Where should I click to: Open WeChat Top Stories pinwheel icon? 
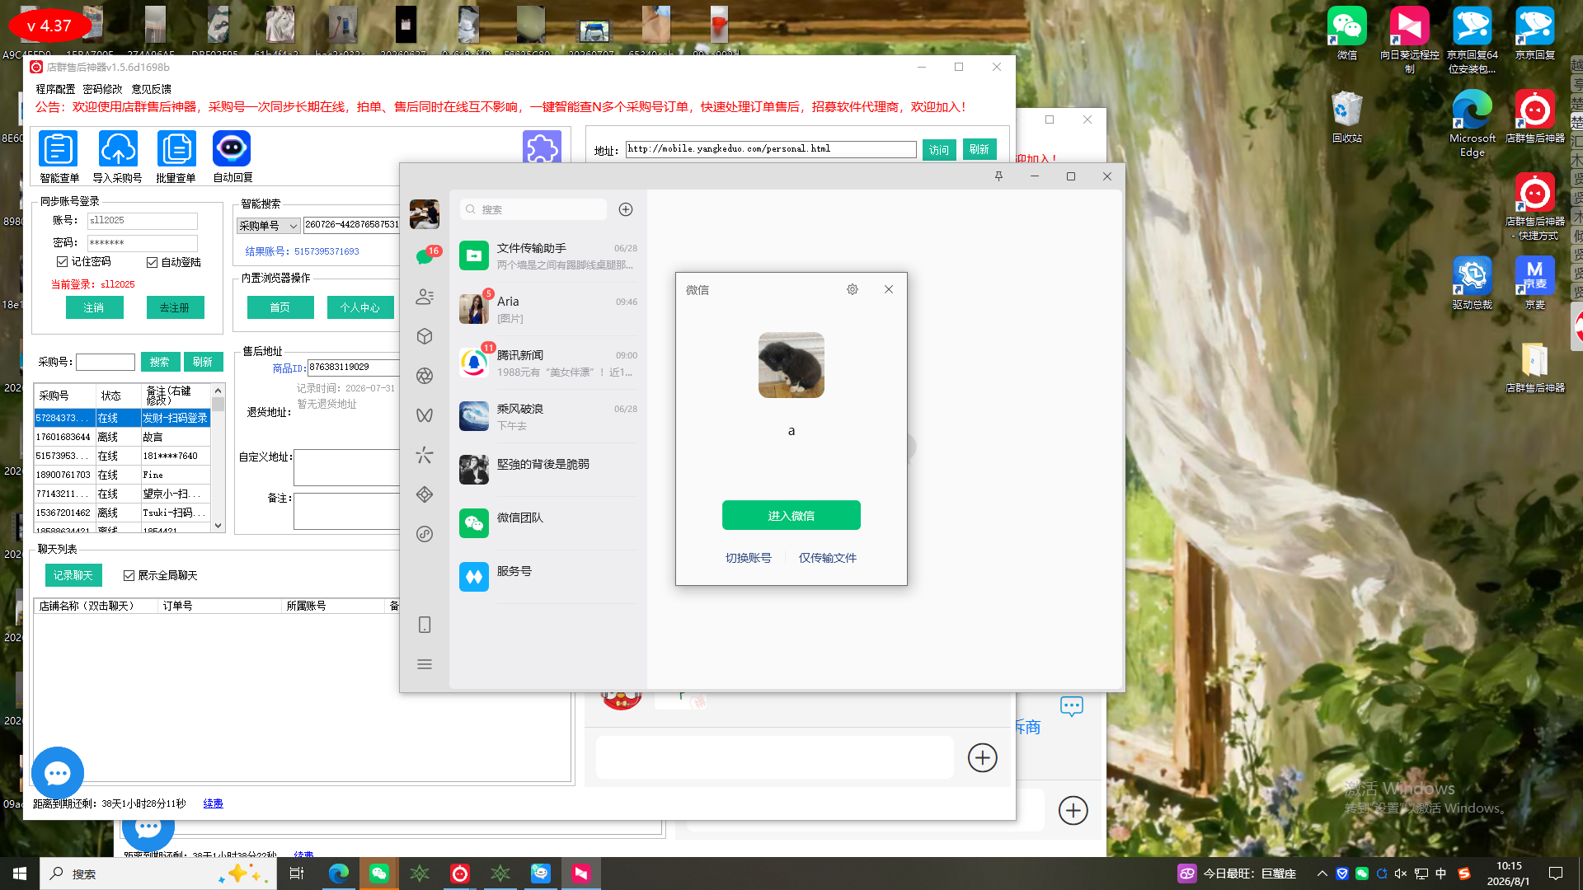point(425,455)
